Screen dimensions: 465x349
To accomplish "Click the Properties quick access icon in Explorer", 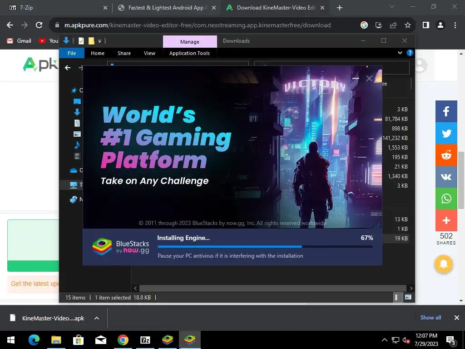I will click(81, 40).
